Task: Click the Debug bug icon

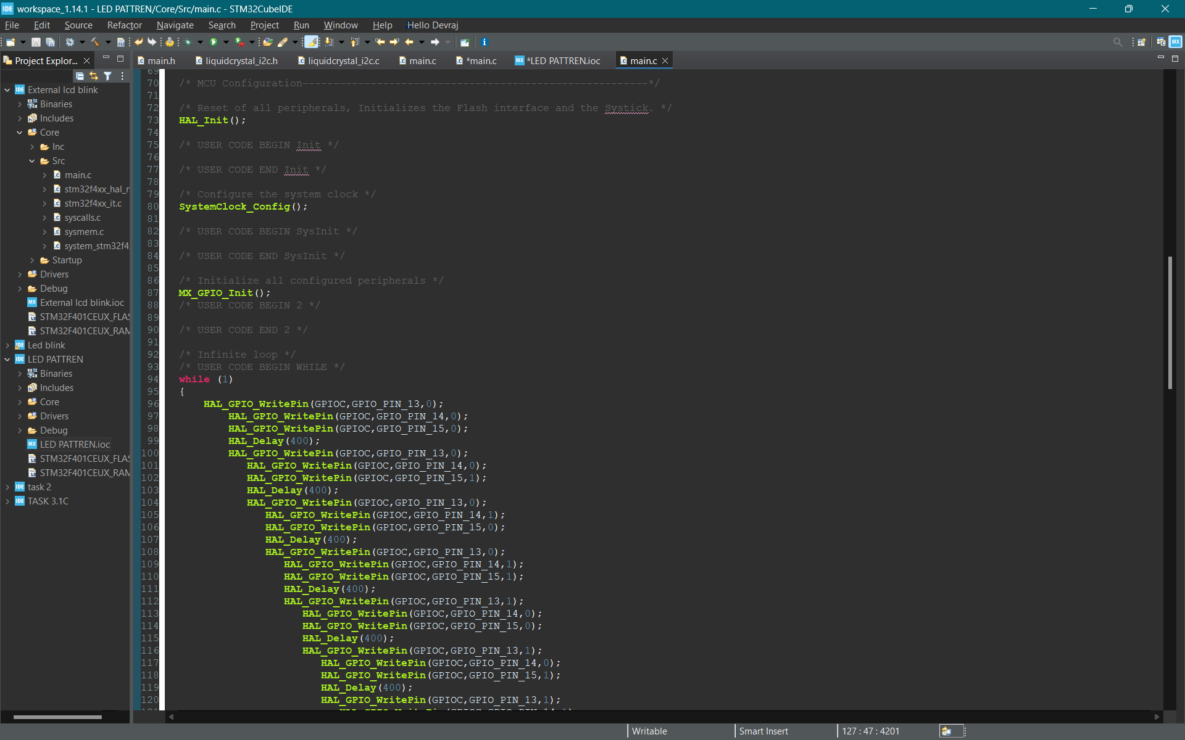Action: tap(188, 42)
